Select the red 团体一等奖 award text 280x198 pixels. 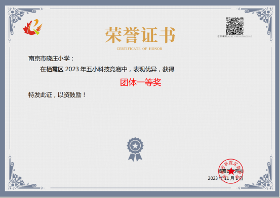(x=141, y=82)
